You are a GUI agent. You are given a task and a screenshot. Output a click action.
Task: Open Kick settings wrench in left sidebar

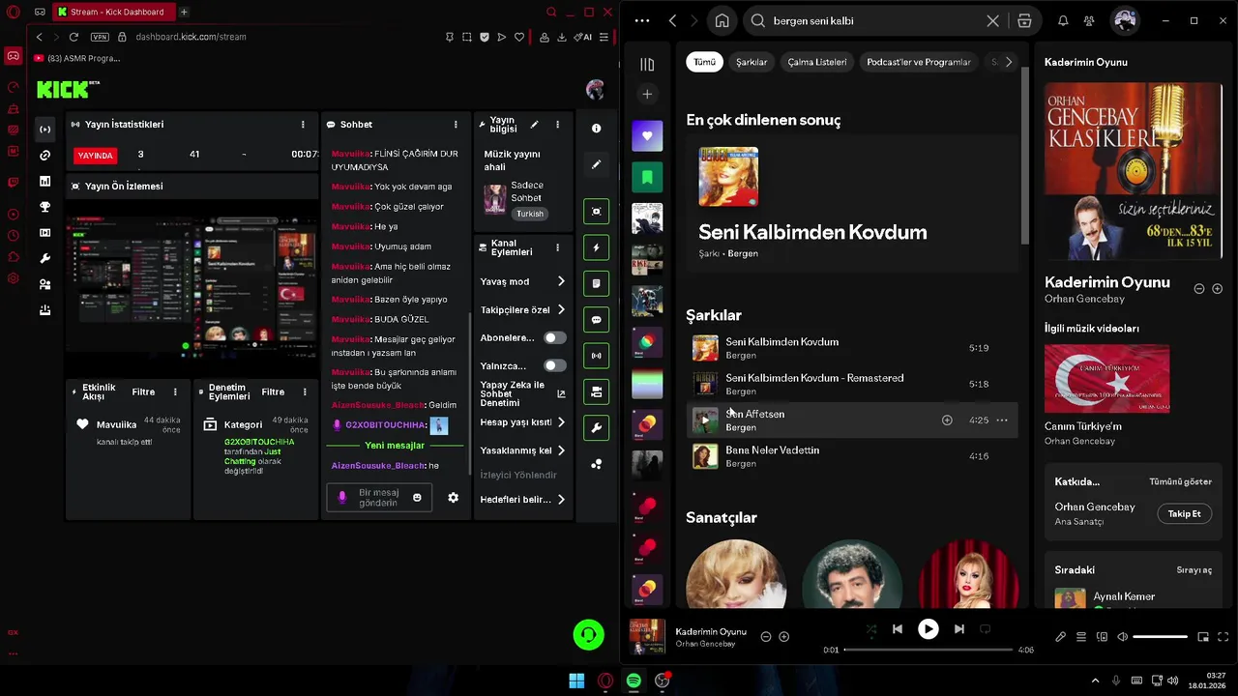[x=44, y=258]
